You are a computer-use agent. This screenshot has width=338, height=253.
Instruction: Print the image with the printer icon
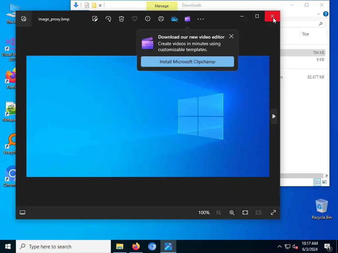[161, 19]
